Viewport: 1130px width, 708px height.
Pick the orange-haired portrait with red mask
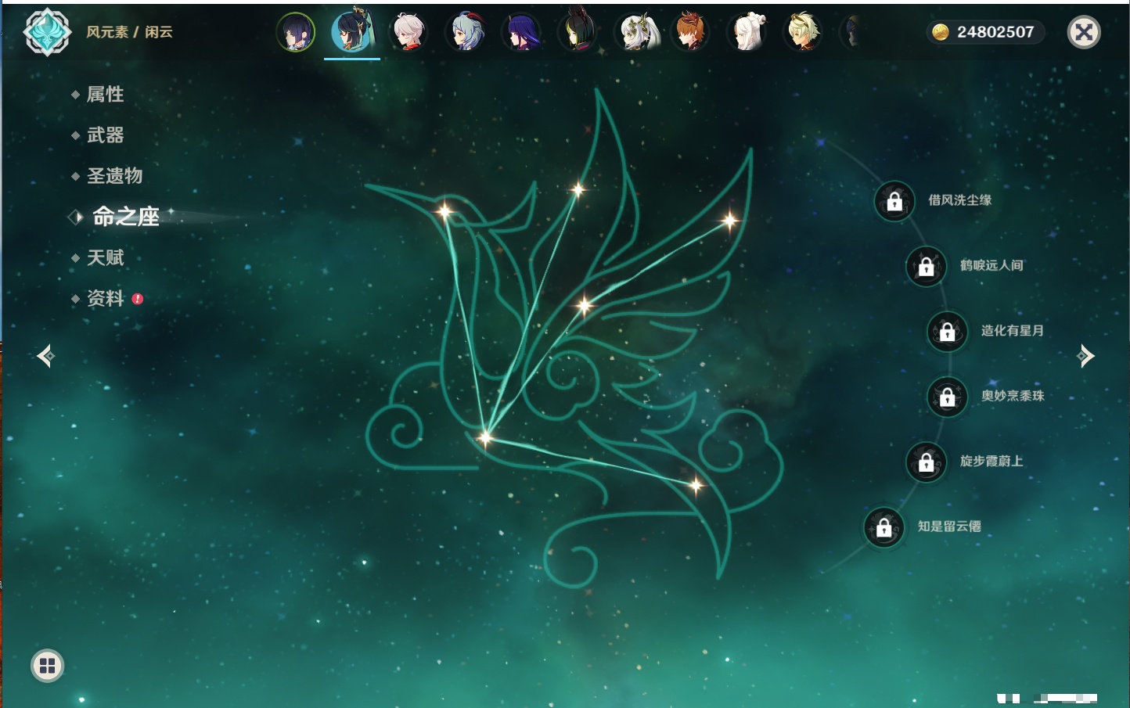tap(690, 32)
